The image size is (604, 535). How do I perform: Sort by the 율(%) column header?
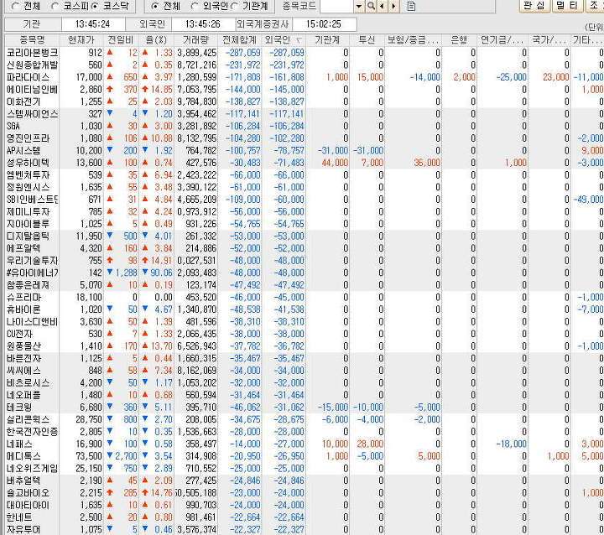(156, 39)
